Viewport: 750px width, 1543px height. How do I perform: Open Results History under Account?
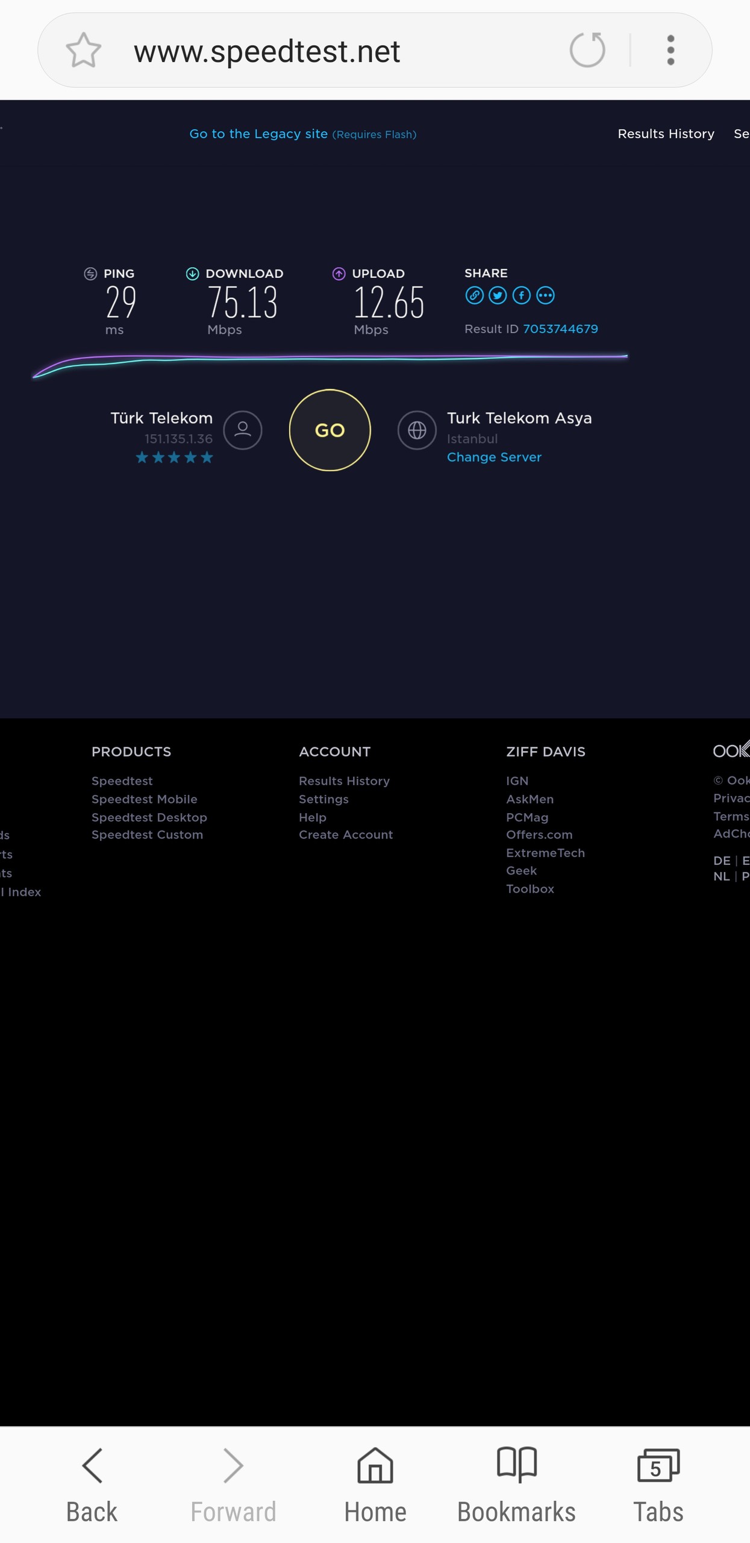(344, 781)
